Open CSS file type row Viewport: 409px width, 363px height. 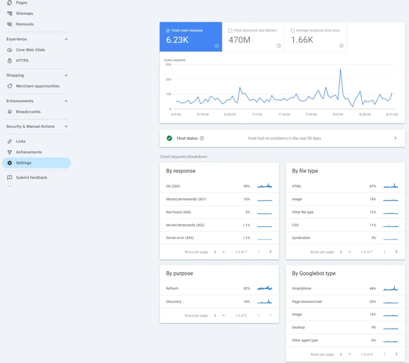tap(345, 225)
